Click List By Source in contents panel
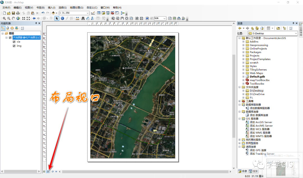Viewport: 303px width, 178px height. [8, 28]
